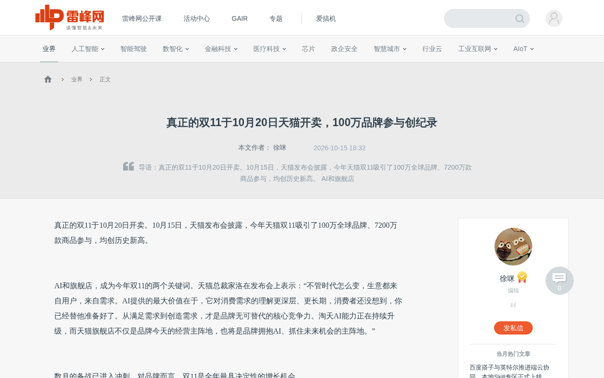Click the publish date 2026-10-15 18:32
This screenshot has height=378, width=604.
point(340,148)
